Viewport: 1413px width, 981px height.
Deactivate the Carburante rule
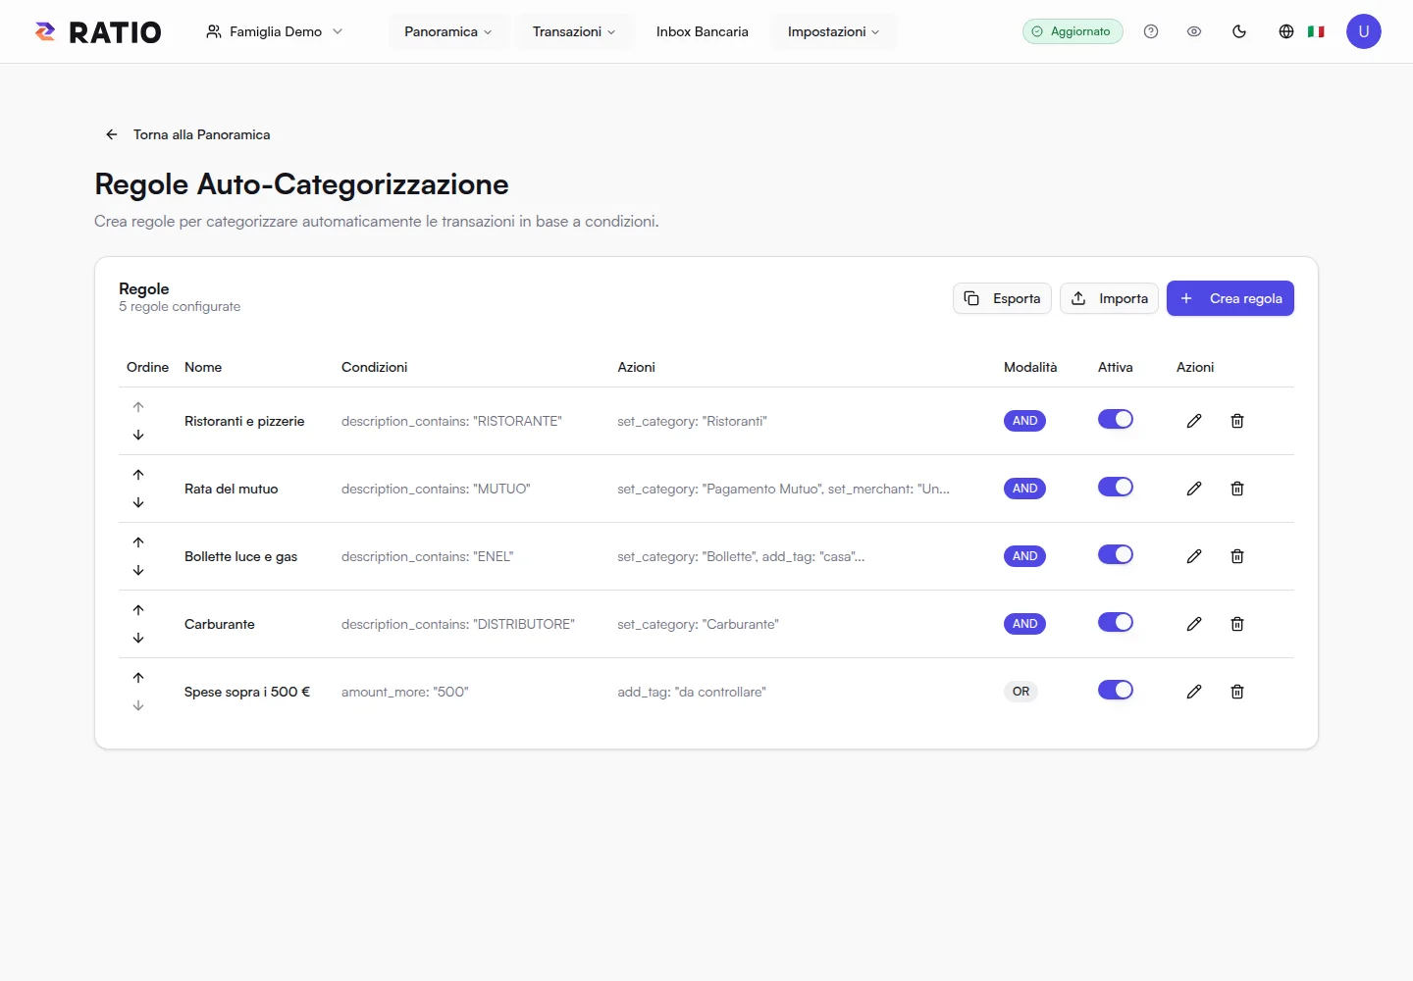point(1116,623)
